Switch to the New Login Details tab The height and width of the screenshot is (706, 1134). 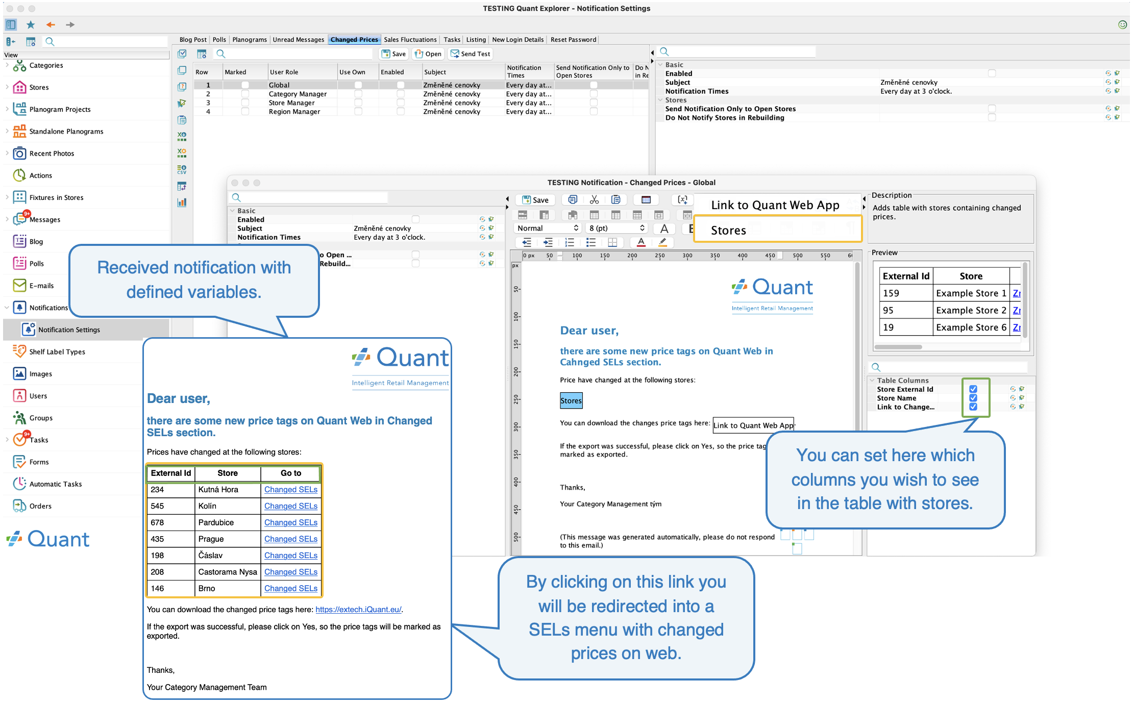(518, 40)
